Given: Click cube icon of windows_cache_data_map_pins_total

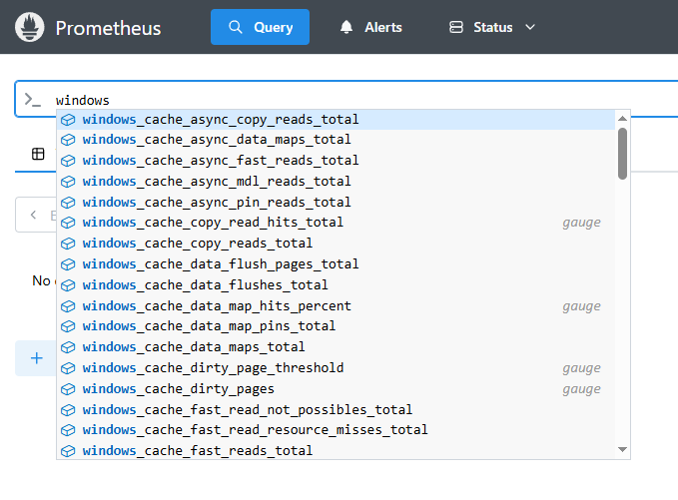Looking at the screenshot, I should coord(68,326).
